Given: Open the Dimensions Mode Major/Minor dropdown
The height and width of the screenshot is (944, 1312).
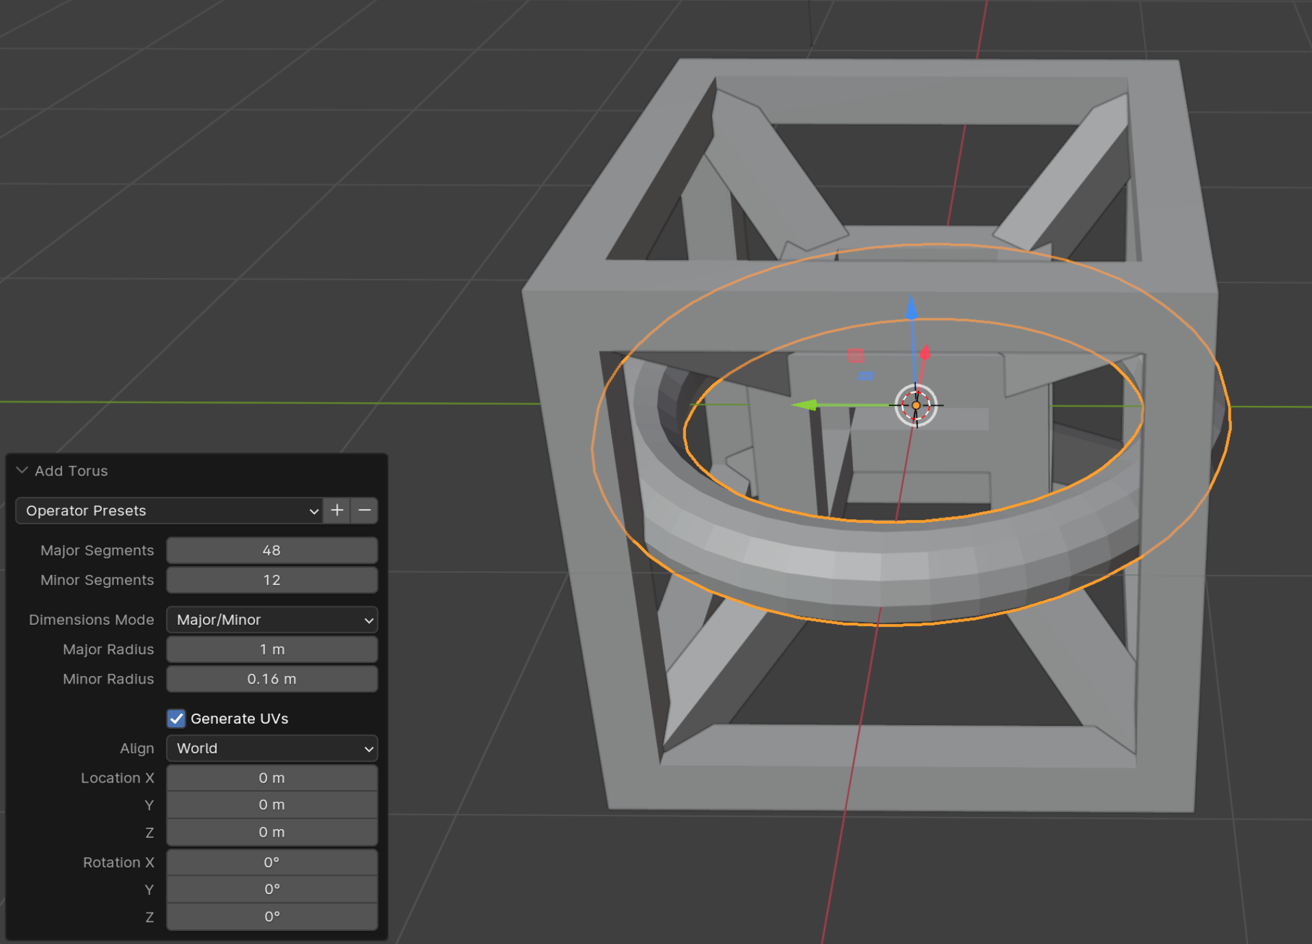Looking at the screenshot, I should pyautogui.click(x=272, y=620).
